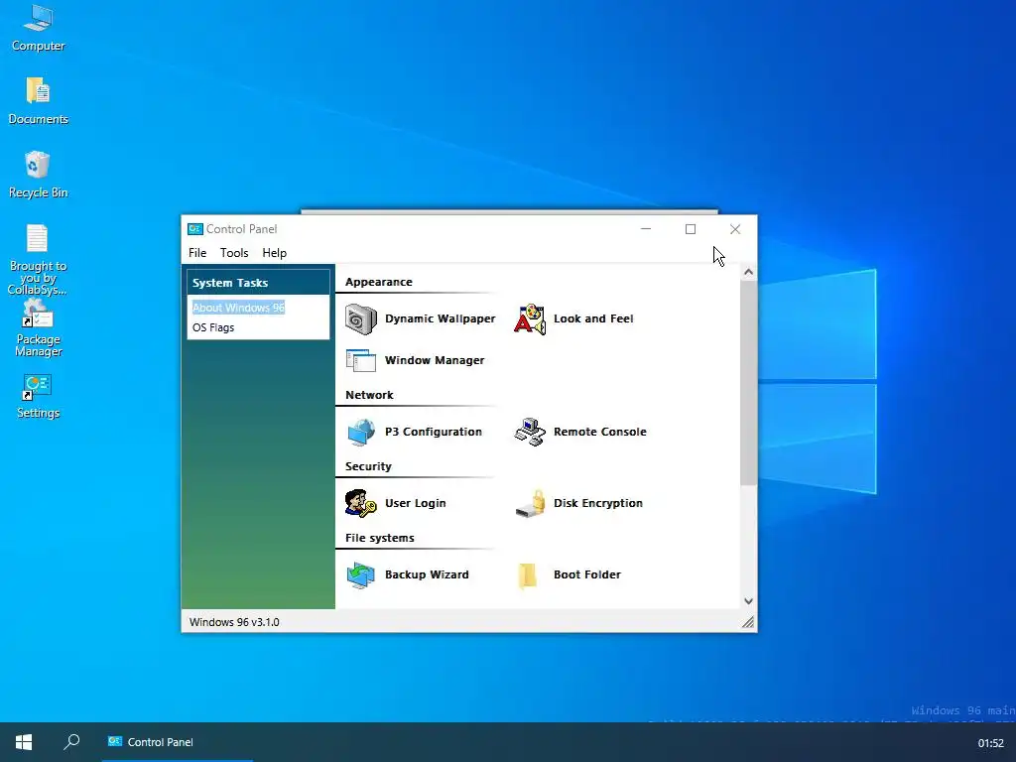Screen dimensions: 1016x762
Task: Click the resize grip in Control Panel corner
Action: pyautogui.click(x=748, y=622)
